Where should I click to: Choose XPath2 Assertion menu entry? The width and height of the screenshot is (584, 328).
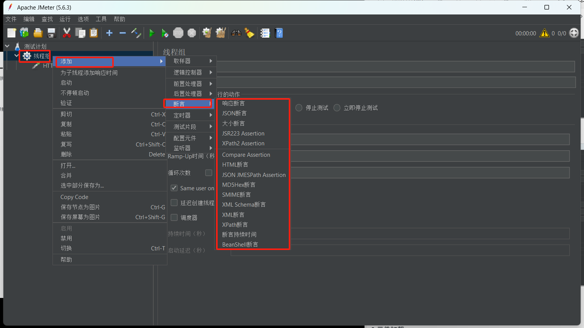tap(253, 143)
